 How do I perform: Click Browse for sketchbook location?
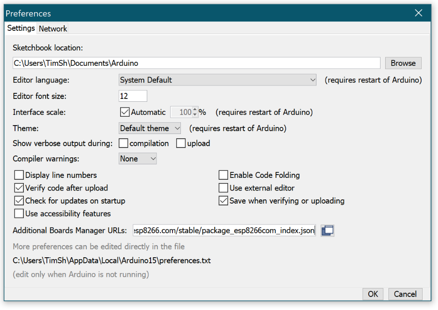coord(403,63)
